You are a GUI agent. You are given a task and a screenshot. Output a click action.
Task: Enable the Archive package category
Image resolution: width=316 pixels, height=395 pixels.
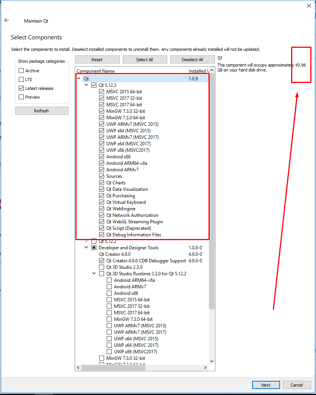point(21,70)
